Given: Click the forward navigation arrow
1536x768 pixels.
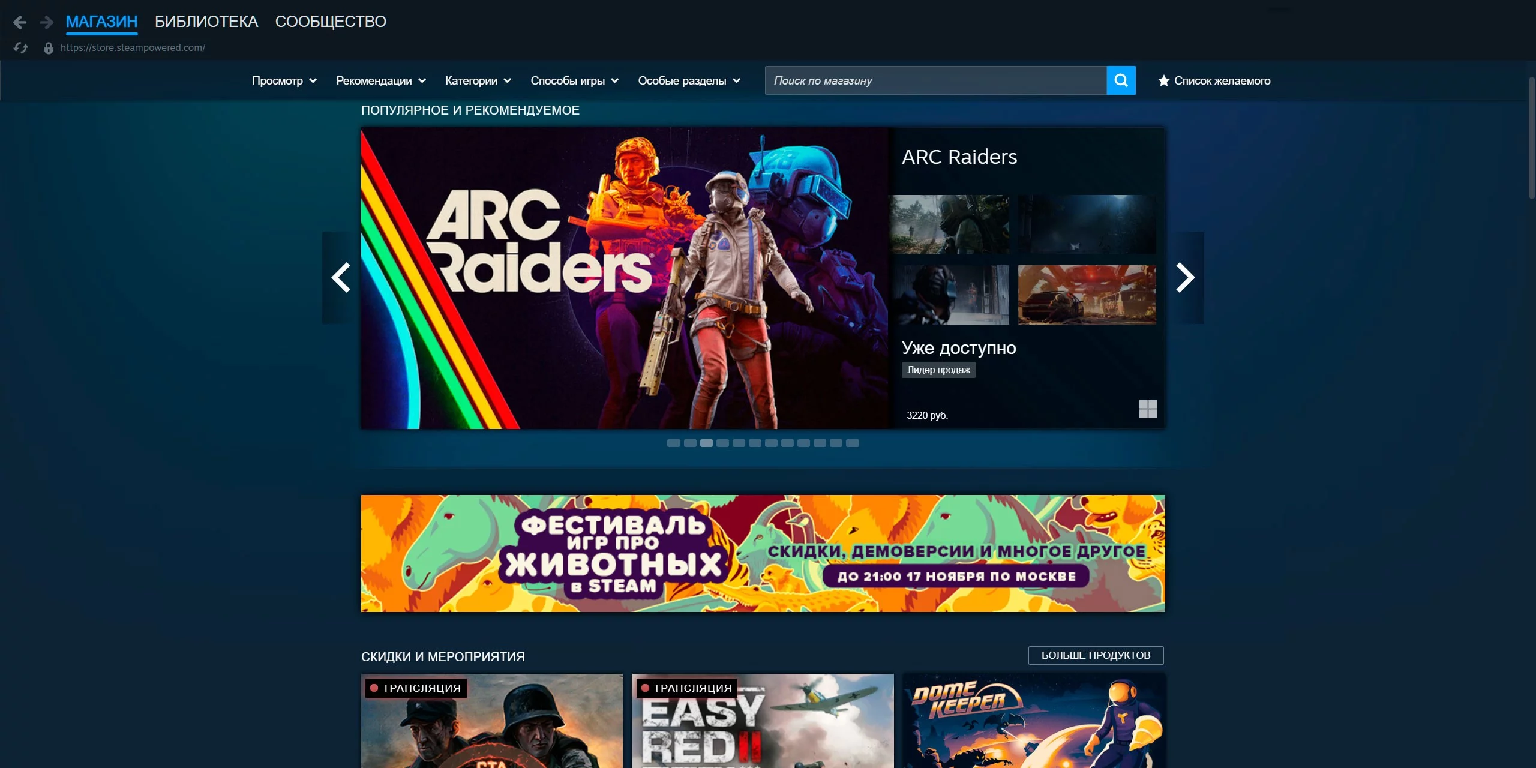Looking at the screenshot, I should pyautogui.click(x=47, y=23).
